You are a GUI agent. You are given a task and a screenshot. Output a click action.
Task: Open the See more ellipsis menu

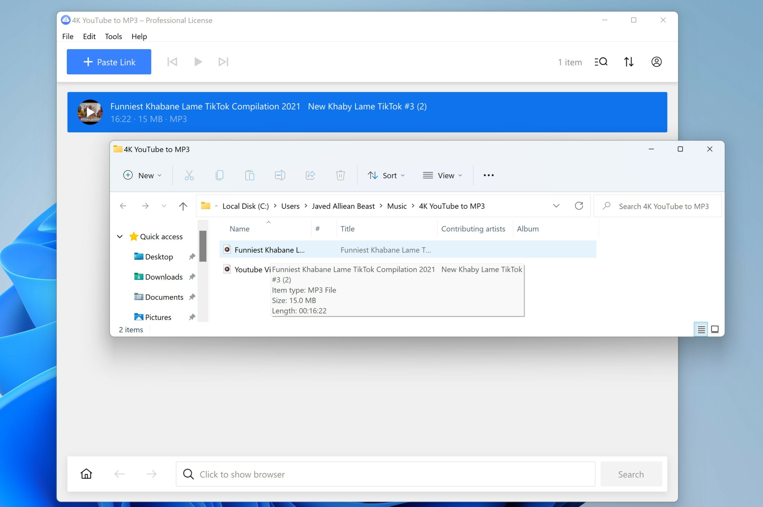(x=488, y=175)
